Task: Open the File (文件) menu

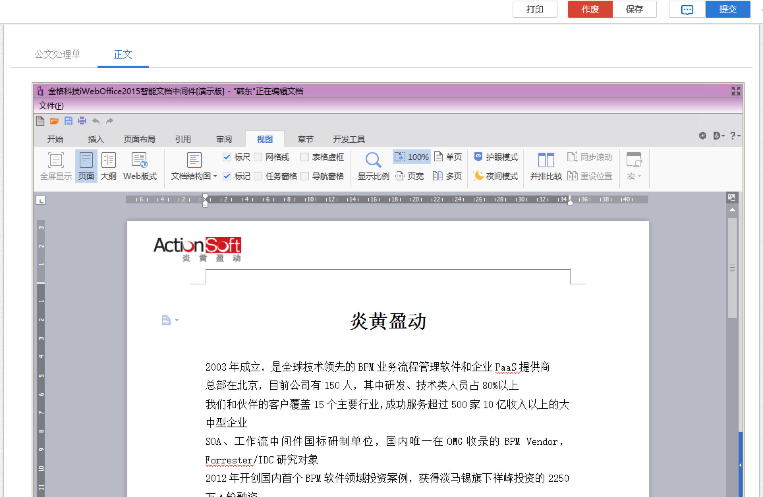Action: click(51, 106)
